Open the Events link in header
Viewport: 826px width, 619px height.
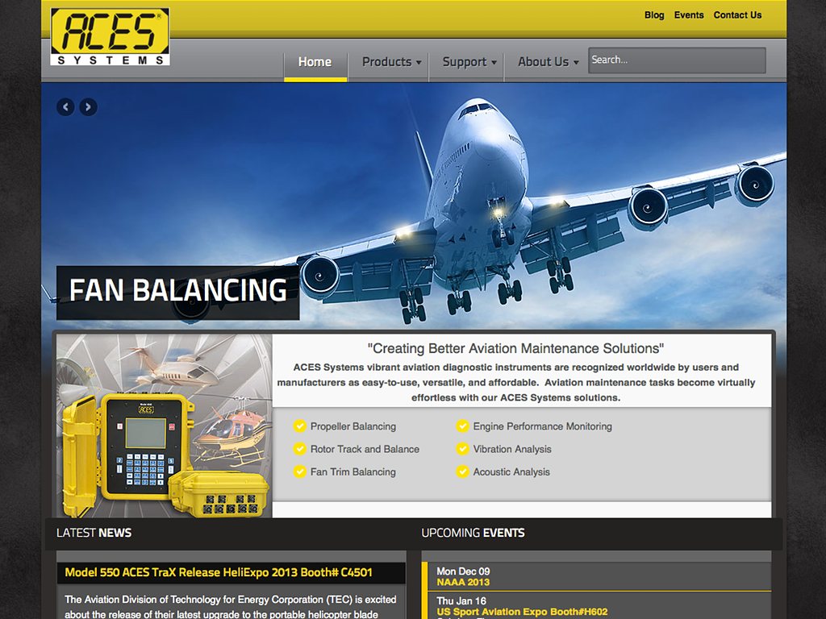[689, 15]
